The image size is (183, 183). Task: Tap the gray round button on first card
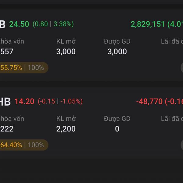point(182,68)
